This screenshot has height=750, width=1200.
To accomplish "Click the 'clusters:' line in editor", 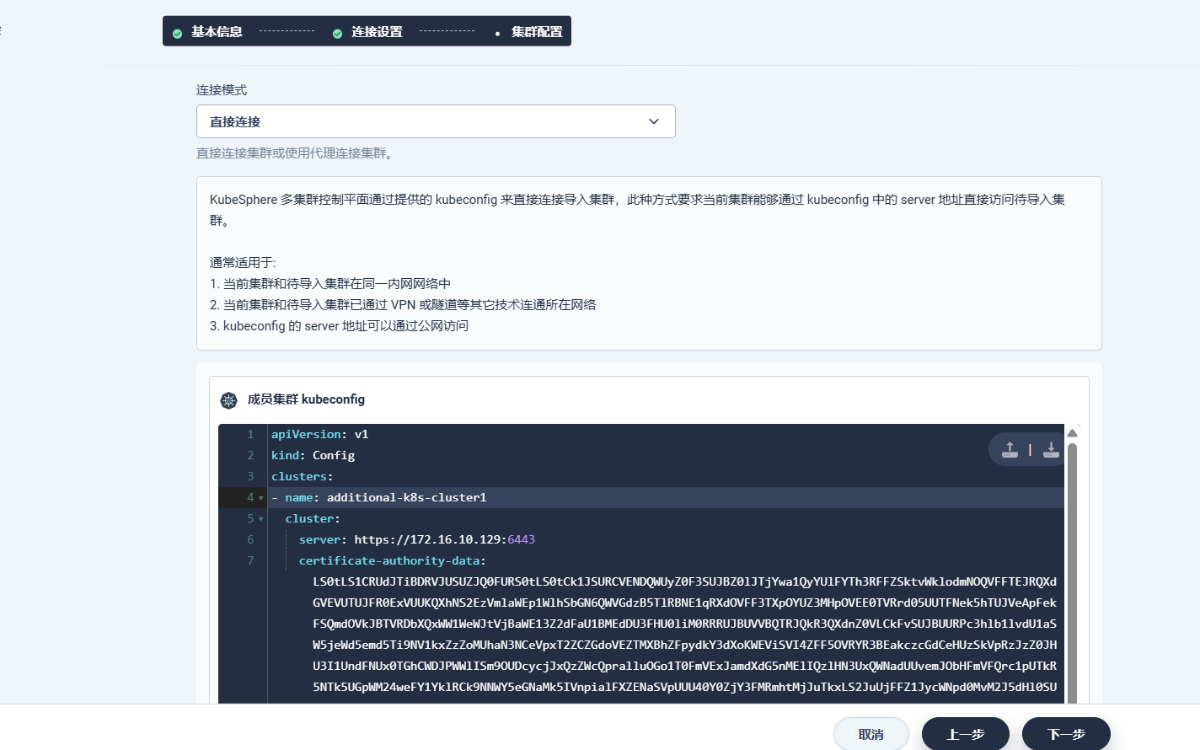I will [302, 476].
